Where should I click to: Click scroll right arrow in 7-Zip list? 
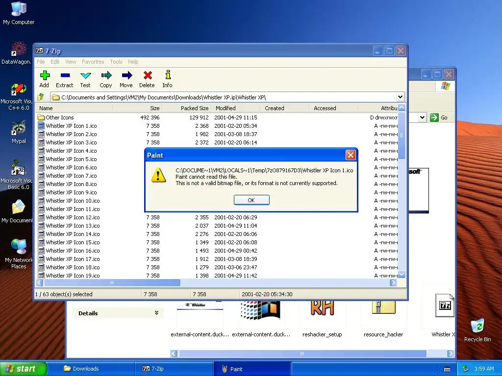click(393, 282)
